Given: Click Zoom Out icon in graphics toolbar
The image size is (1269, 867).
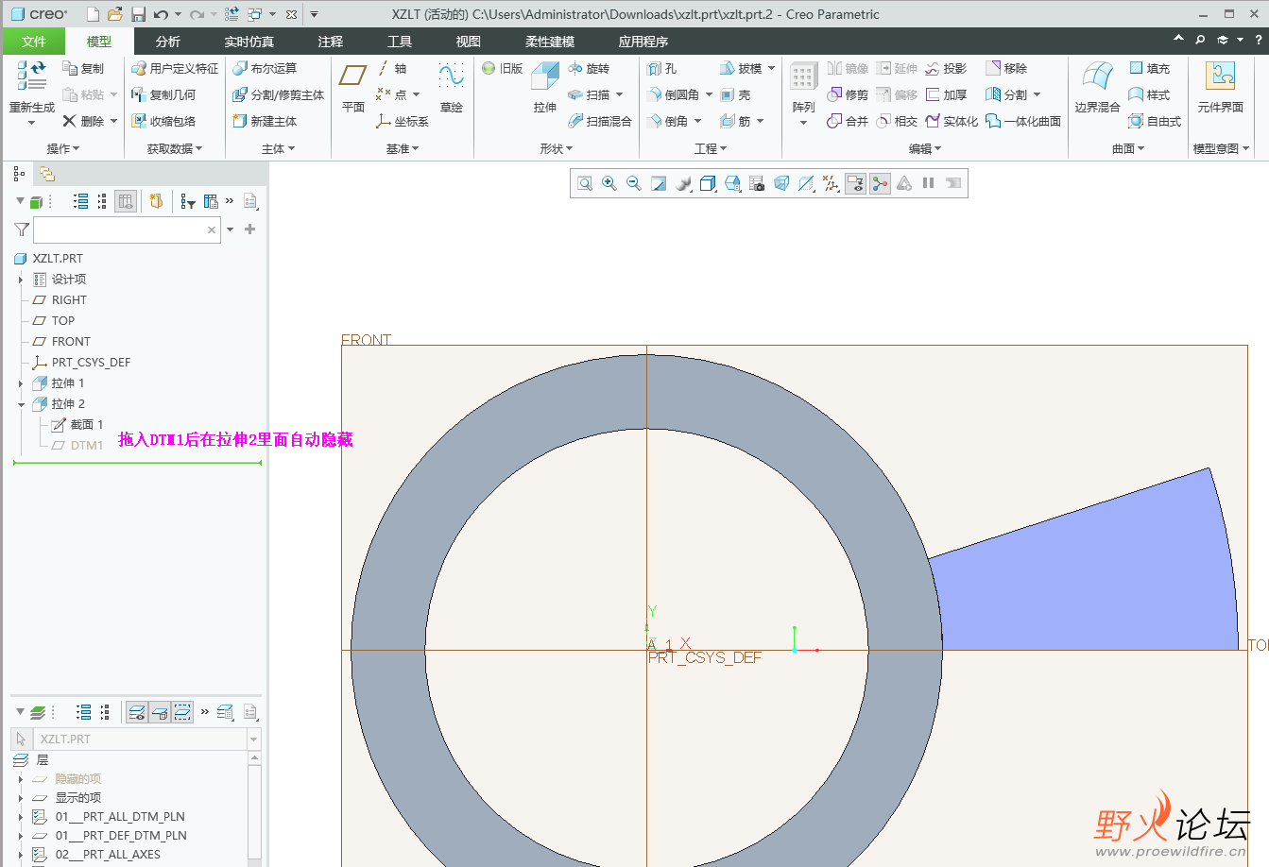Looking at the screenshot, I should point(634,183).
